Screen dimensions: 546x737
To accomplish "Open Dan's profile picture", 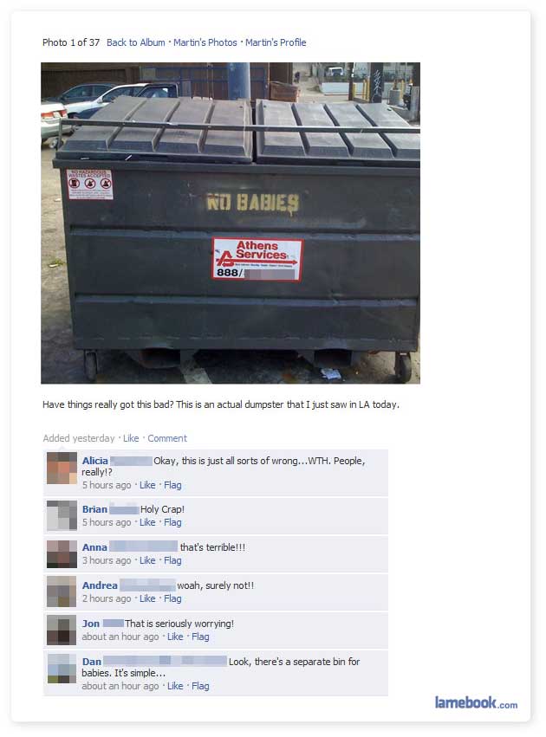I will (x=62, y=668).
